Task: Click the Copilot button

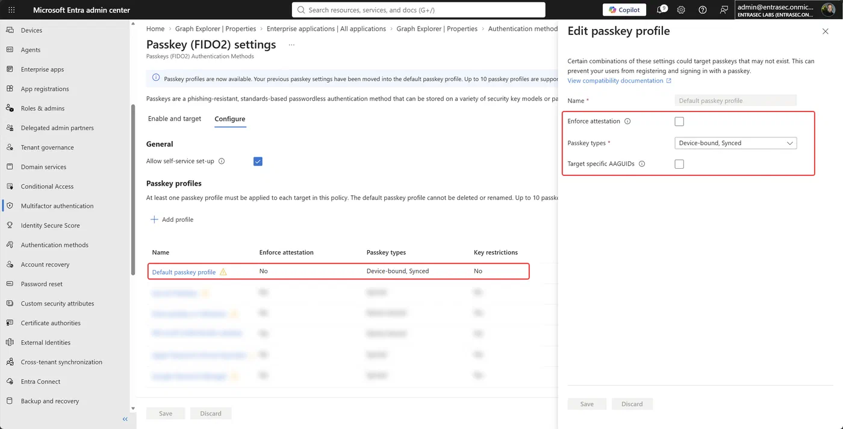Action: click(x=624, y=10)
